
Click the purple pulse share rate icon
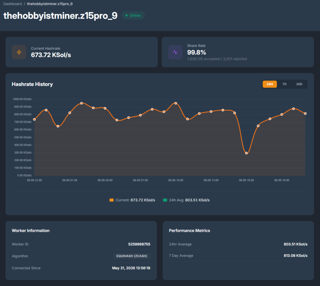click(175, 52)
